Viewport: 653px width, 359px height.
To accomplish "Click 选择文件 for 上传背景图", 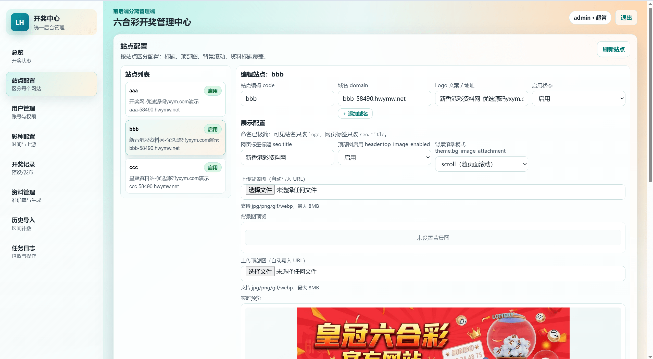I will (260, 190).
